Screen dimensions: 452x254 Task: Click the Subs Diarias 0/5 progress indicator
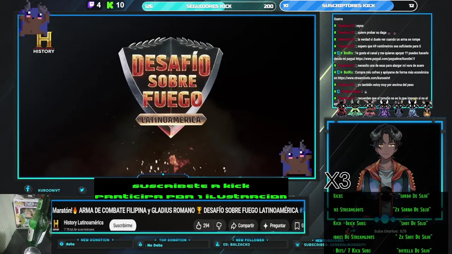(x=390, y=231)
